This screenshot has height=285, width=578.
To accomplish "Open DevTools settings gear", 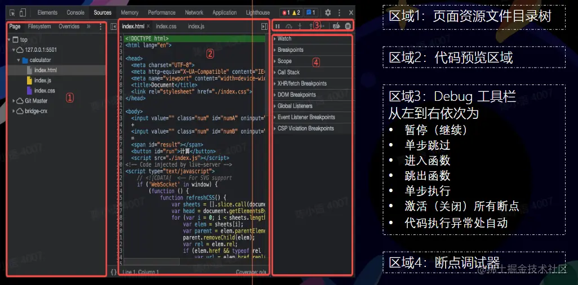I will coord(328,12).
